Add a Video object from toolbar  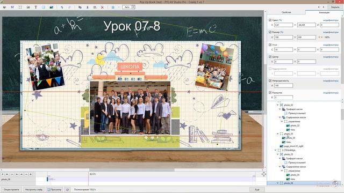pyautogui.click(x=28, y=7)
